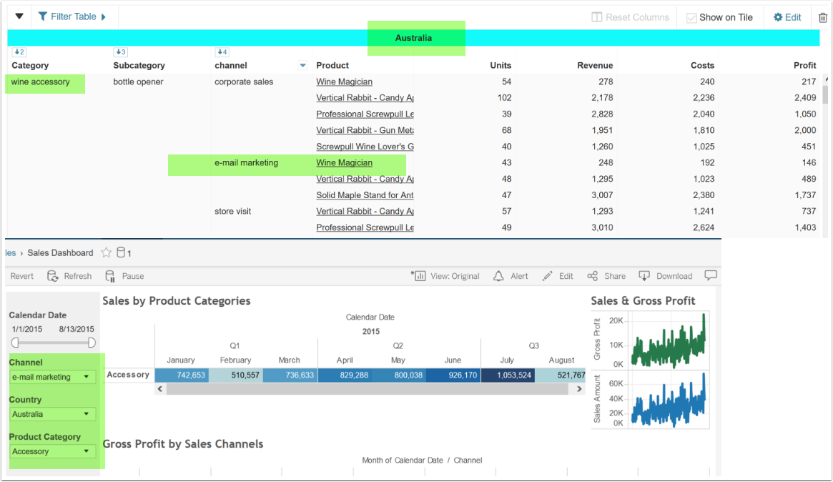Screen dimensions: 833x482
Task: Click the Share icon
Action: [592, 276]
